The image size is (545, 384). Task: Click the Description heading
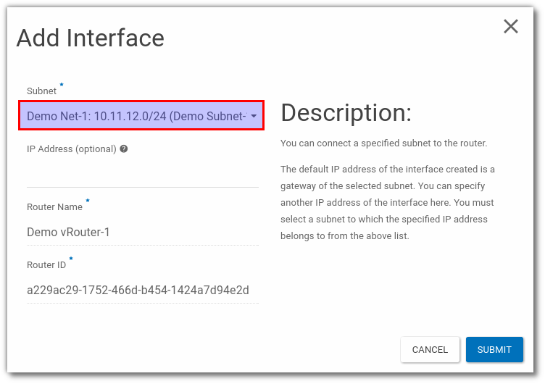[x=346, y=113]
